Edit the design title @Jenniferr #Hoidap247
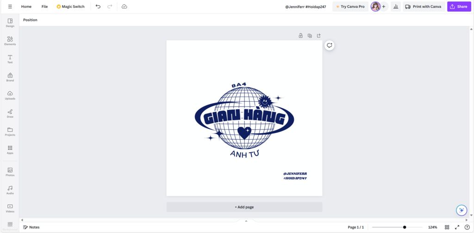Image resolution: width=474 pixels, height=233 pixels. tap(306, 6)
